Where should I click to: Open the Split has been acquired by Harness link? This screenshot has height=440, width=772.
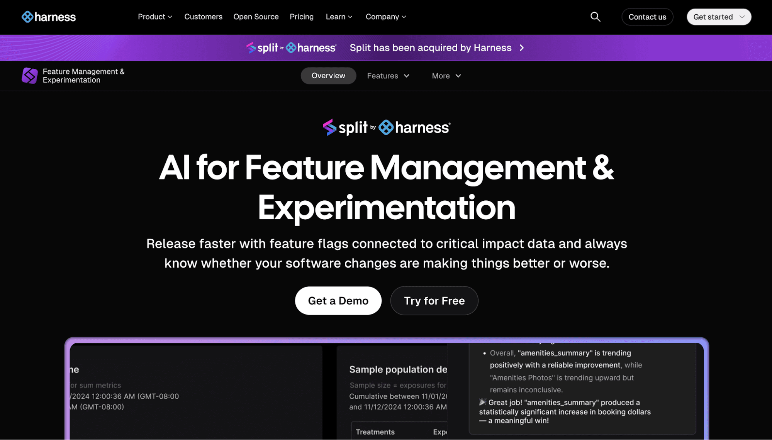point(431,48)
